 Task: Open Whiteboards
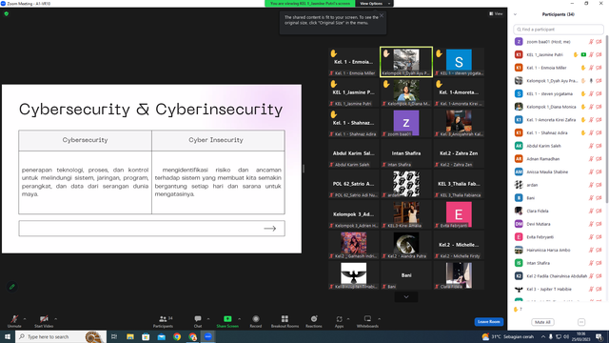[x=367, y=321]
